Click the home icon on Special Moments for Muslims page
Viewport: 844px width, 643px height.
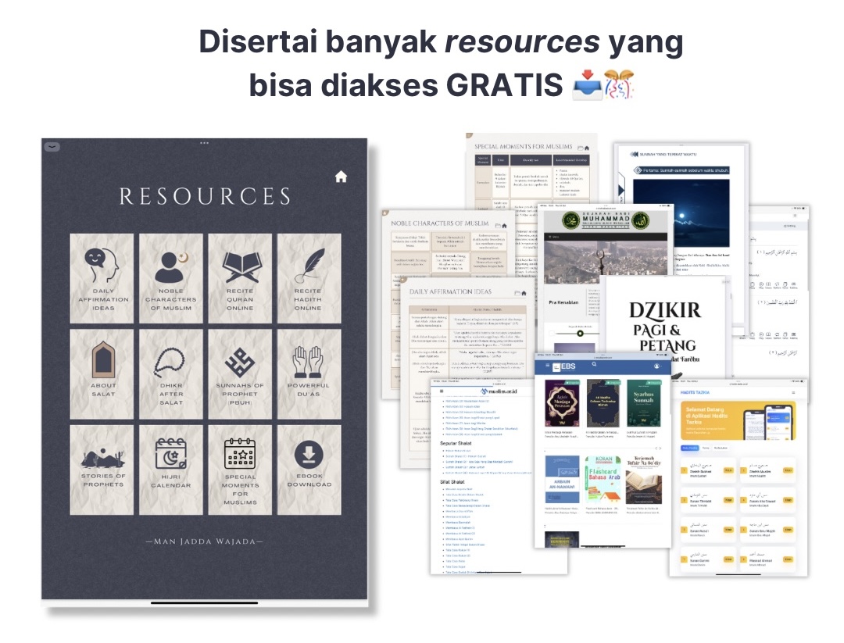coord(587,148)
